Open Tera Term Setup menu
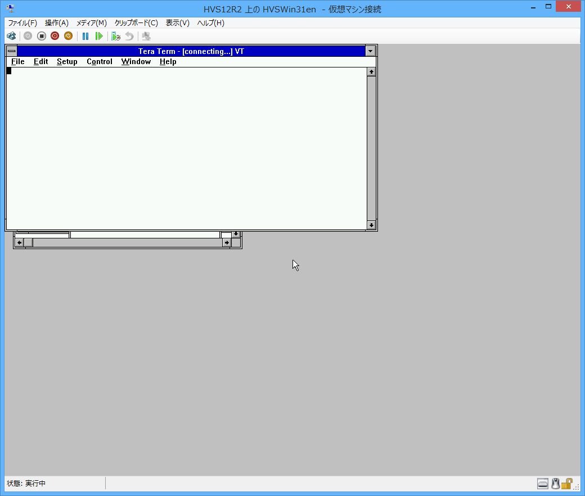 [67, 61]
